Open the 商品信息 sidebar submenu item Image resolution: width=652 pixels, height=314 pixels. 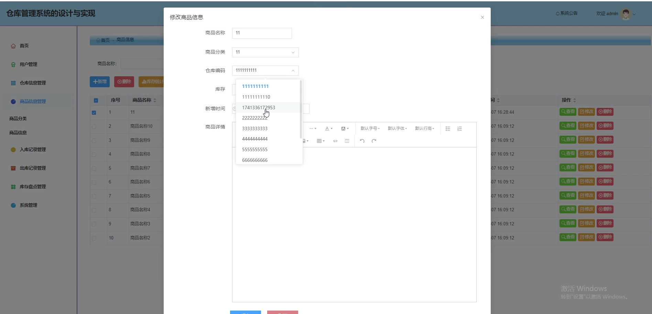click(18, 133)
